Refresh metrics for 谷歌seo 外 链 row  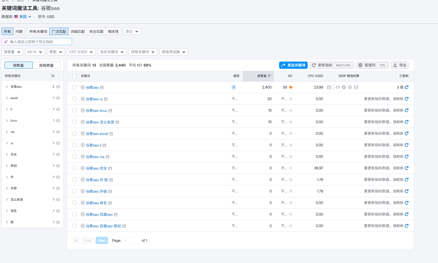(x=407, y=180)
